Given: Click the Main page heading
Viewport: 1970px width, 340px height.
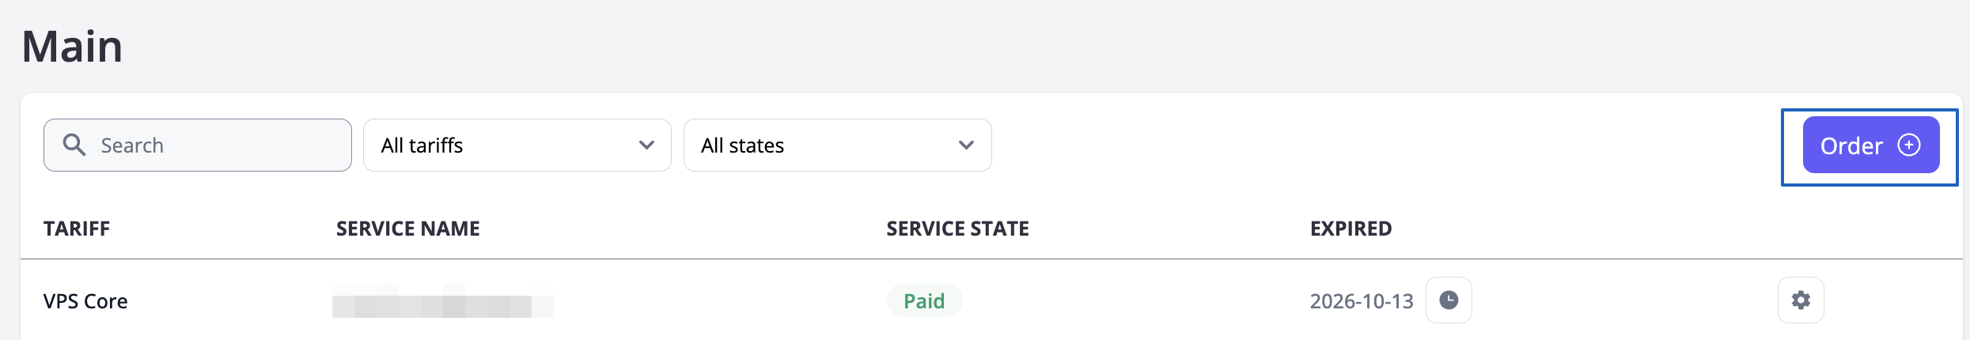Looking at the screenshot, I should pyautogui.click(x=72, y=46).
